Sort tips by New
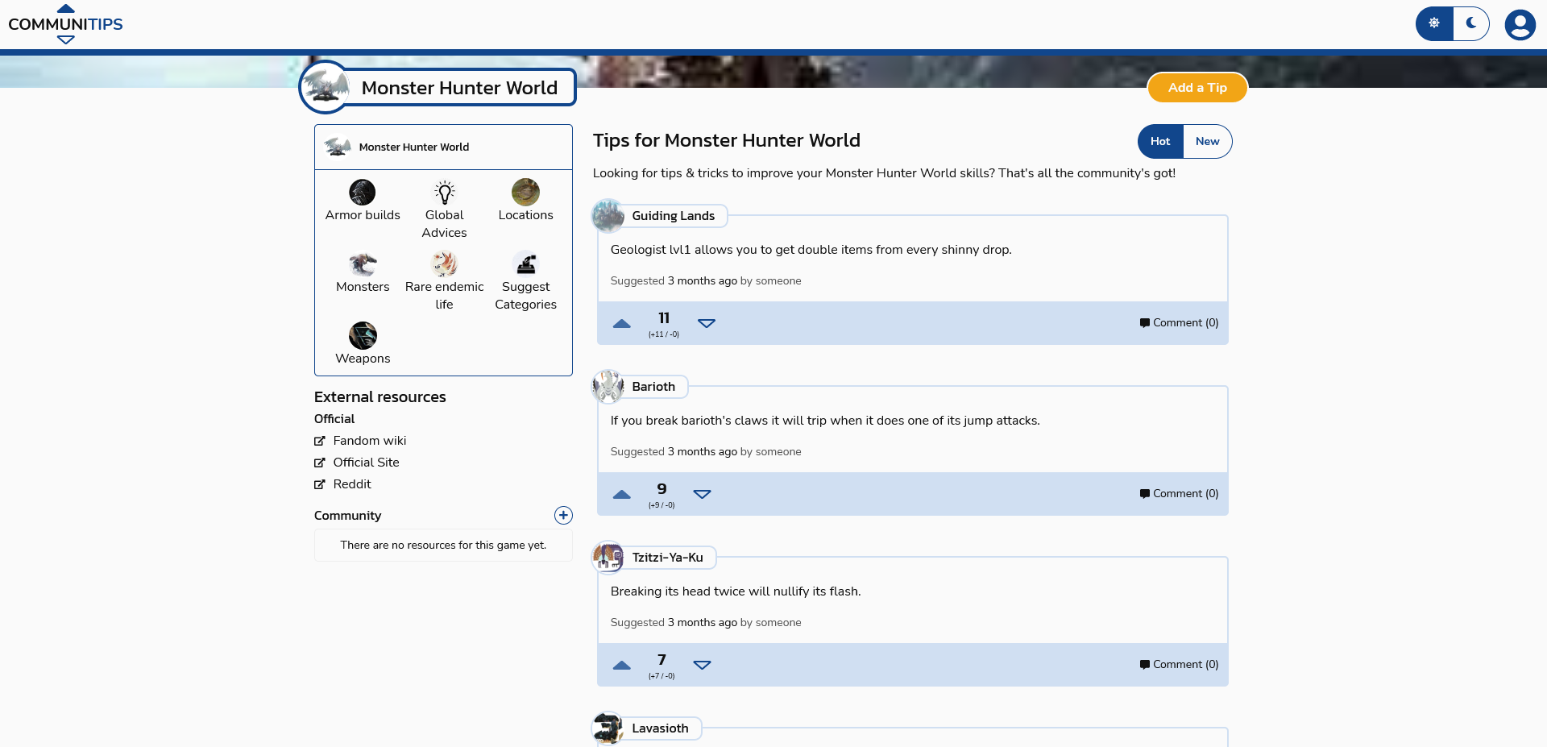 [x=1207, y=141]
